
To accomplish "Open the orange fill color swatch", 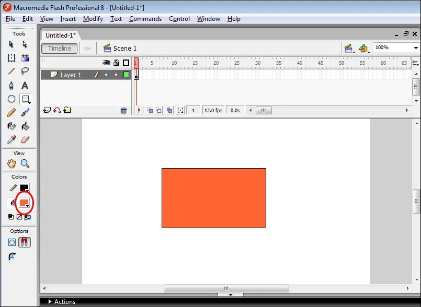I will [x=24, y=203].
